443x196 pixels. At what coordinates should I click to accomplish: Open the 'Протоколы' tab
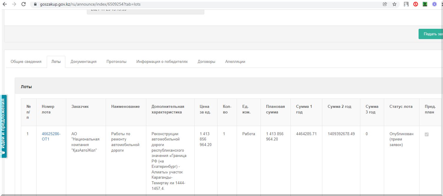(117, 62)
